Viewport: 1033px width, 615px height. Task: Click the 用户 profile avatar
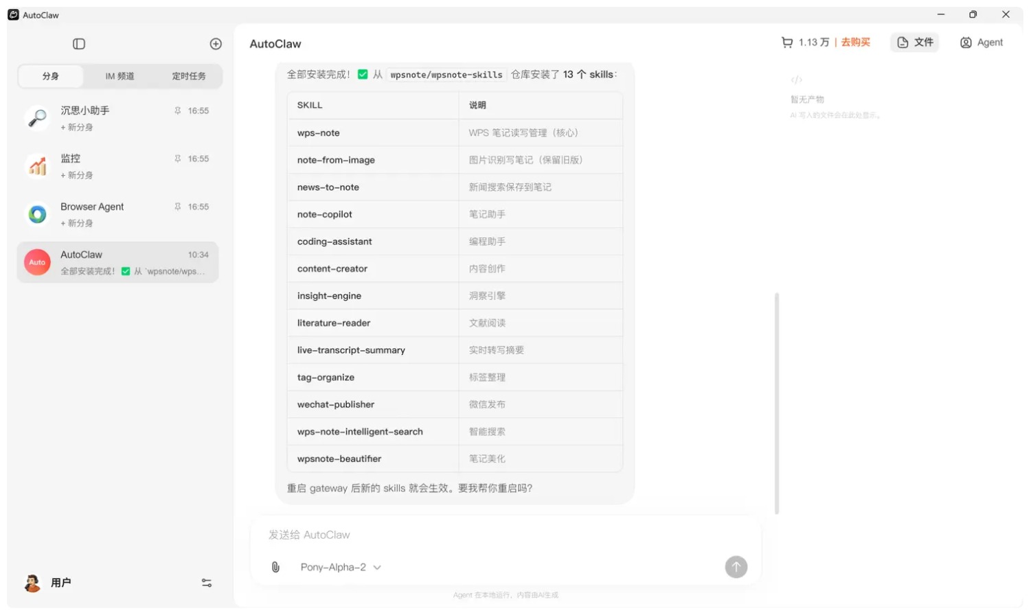[x=32, y=583]
